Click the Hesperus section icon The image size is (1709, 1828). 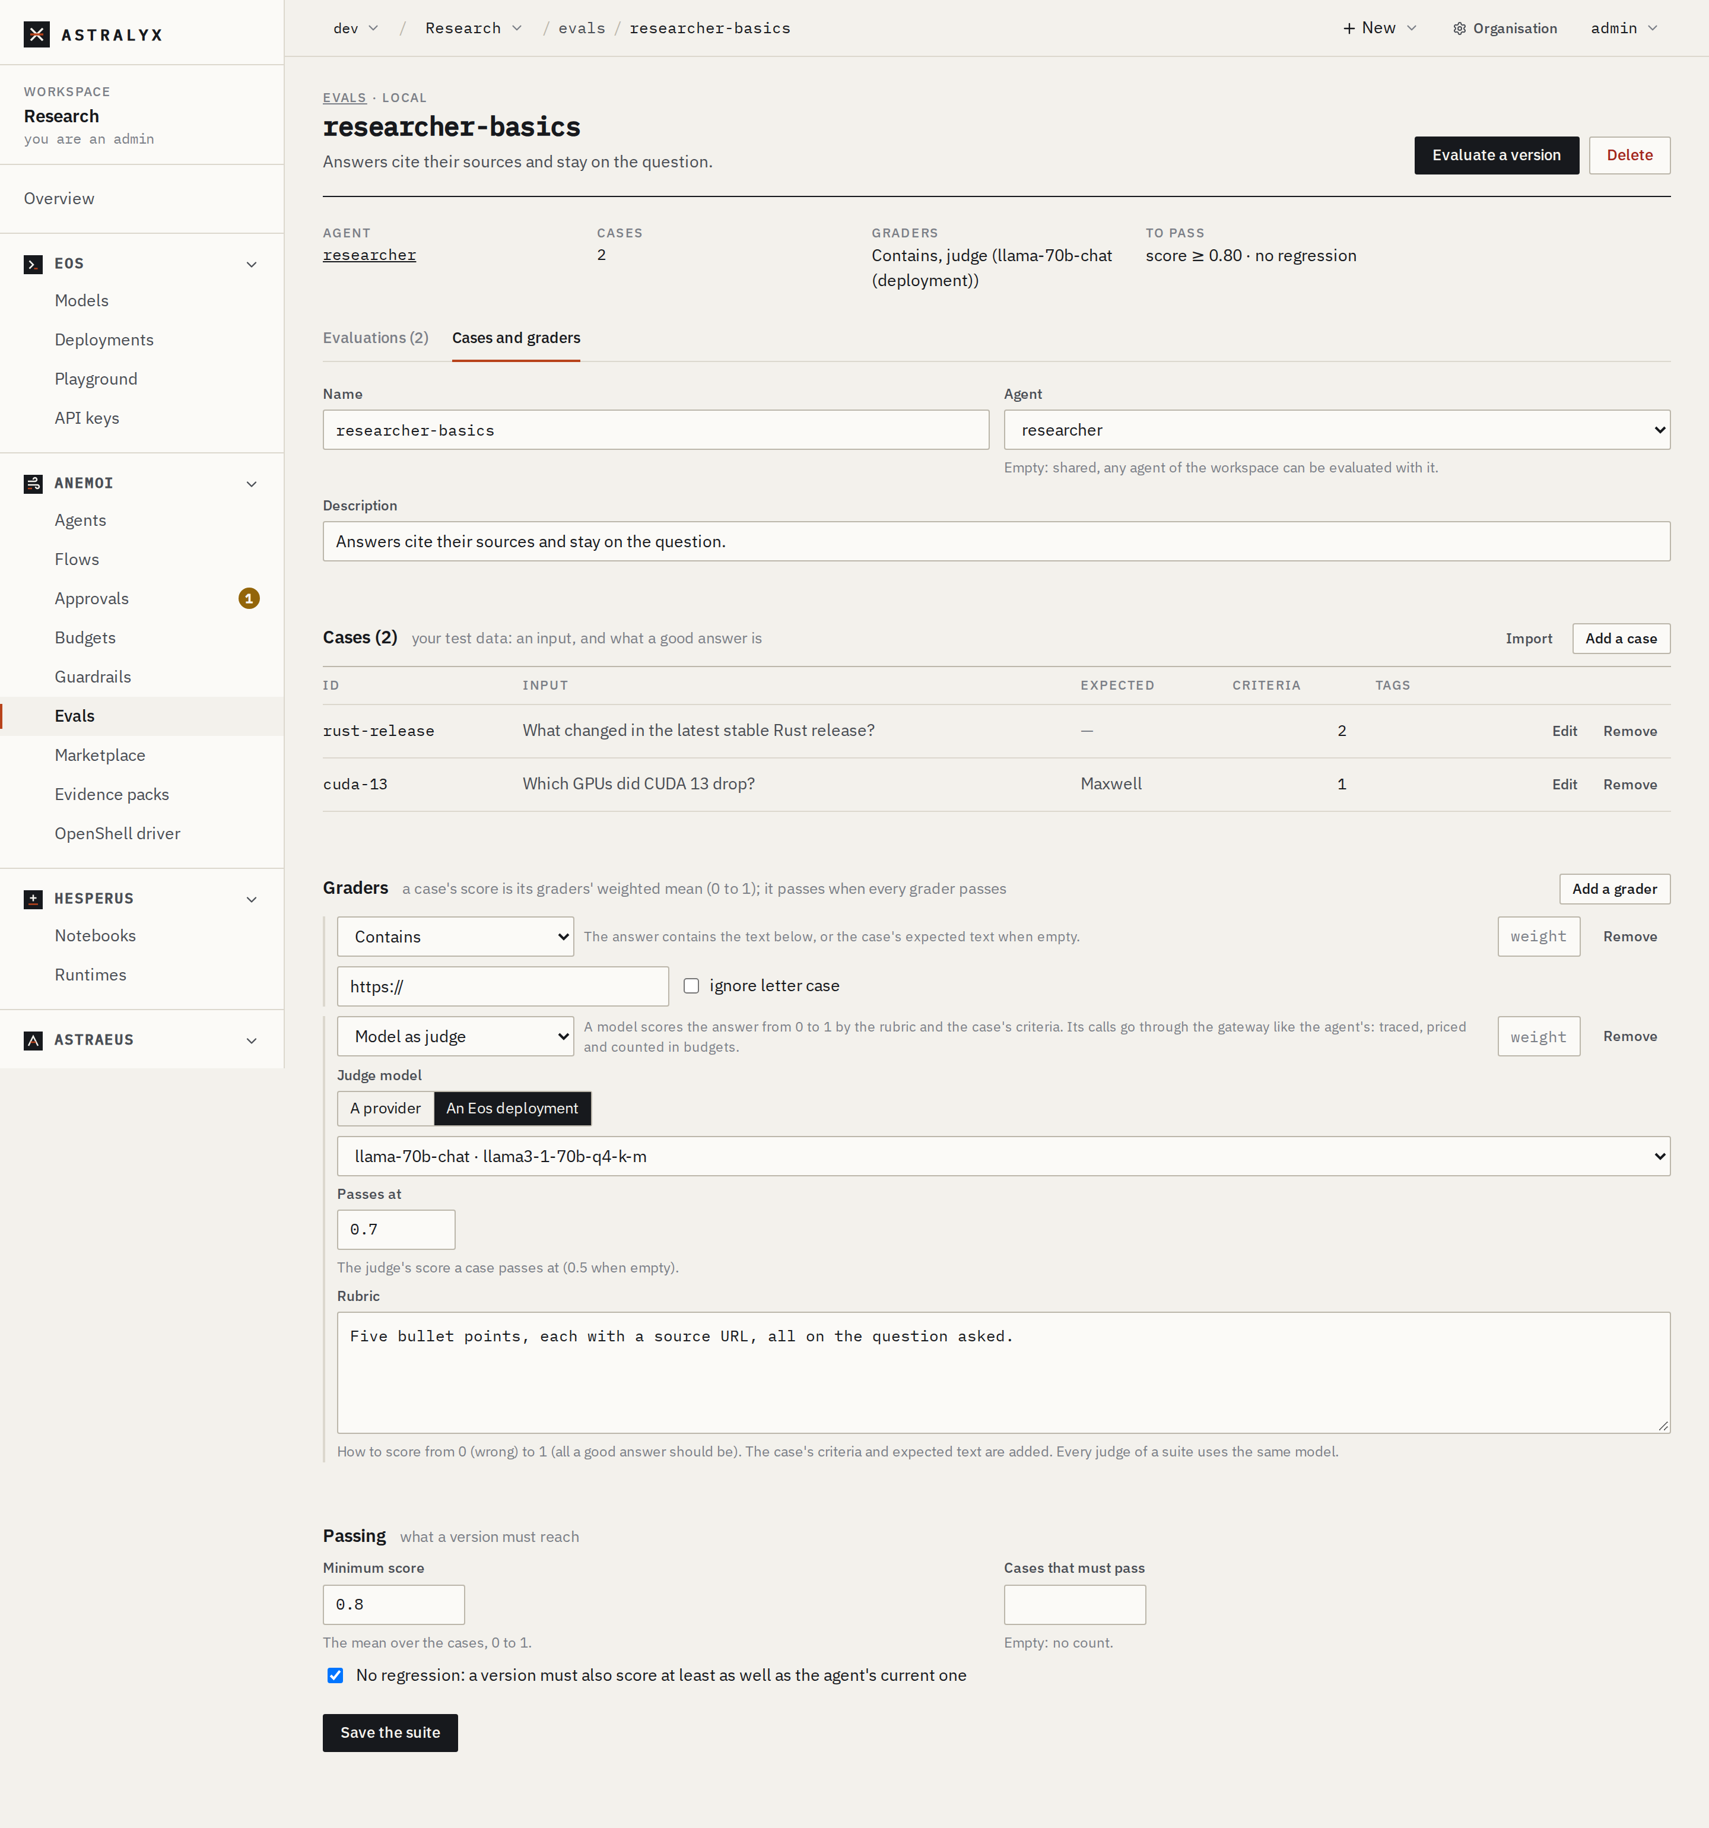(33, 899)
